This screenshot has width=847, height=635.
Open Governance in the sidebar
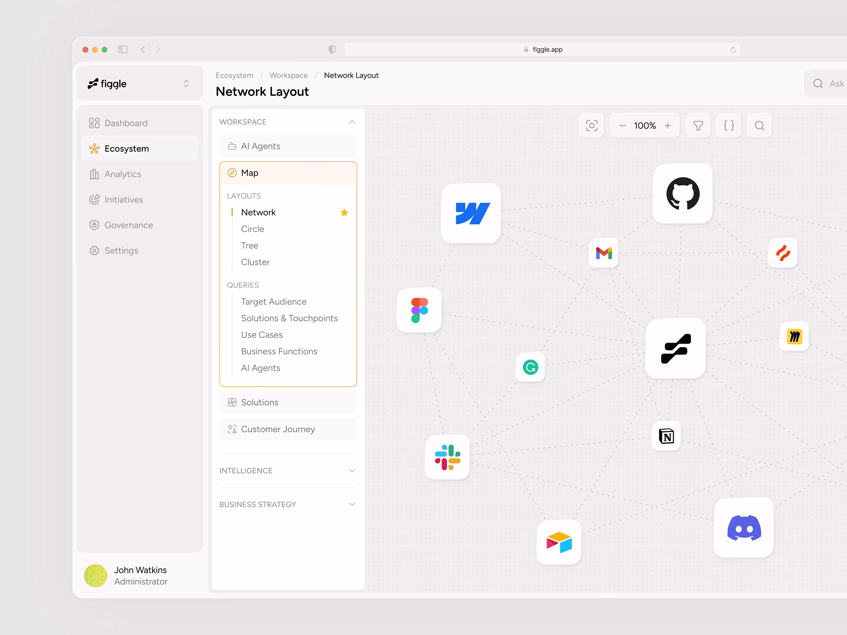click(x=140, y=225)
